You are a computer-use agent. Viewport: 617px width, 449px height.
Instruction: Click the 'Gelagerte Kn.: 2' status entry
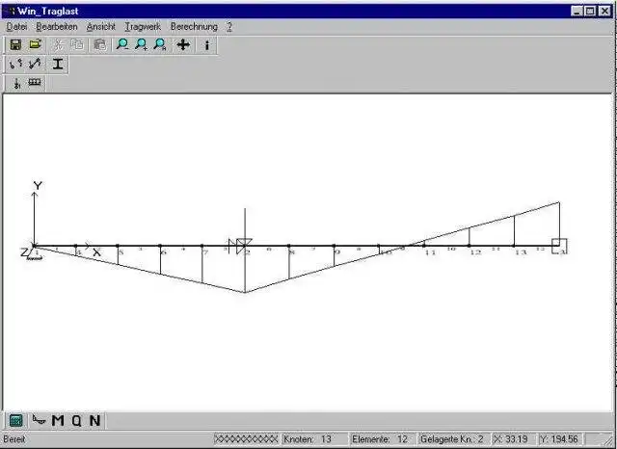(453, 438)
